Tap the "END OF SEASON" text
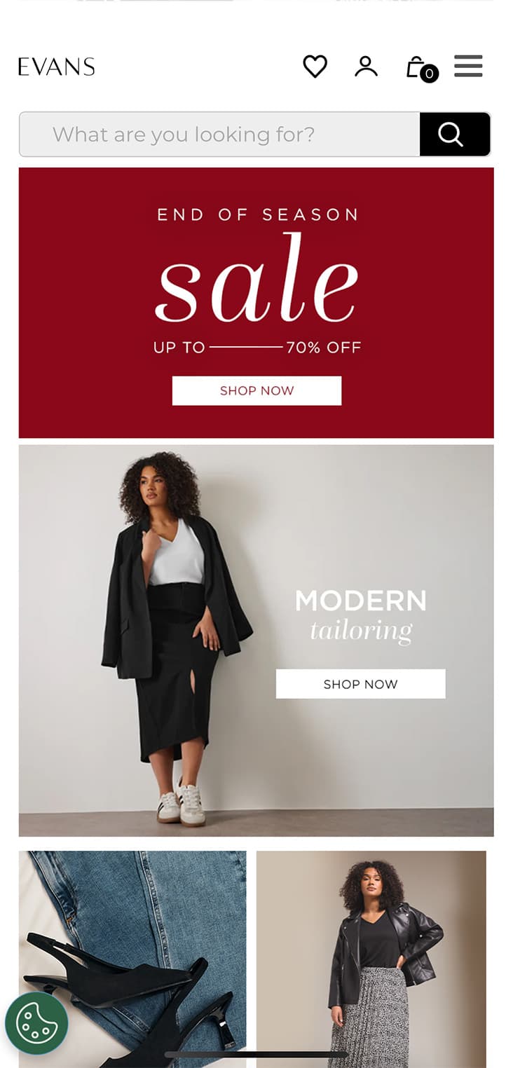 point(256,214)
